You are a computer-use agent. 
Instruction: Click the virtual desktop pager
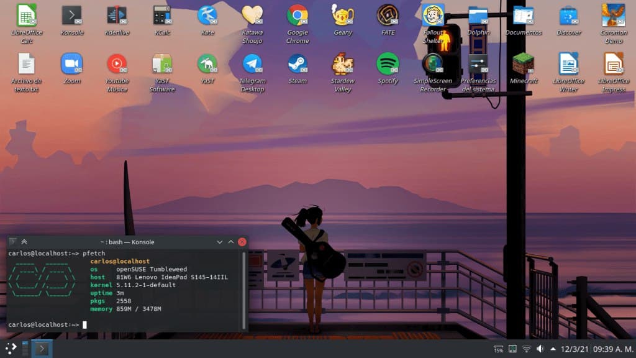pyautogui.click(x=25, y=349)
